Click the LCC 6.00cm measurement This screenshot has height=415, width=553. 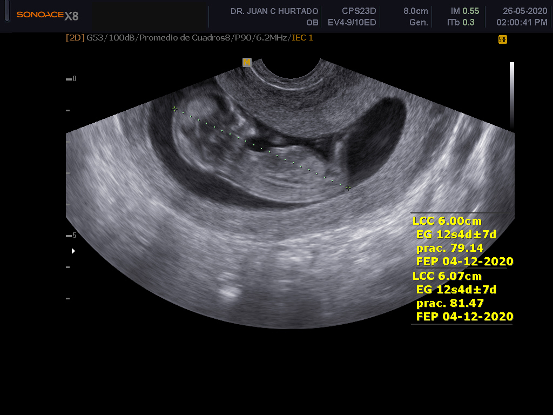[447, 221]
